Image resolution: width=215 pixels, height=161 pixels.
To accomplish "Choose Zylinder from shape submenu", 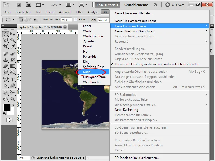I will (94, 41).
